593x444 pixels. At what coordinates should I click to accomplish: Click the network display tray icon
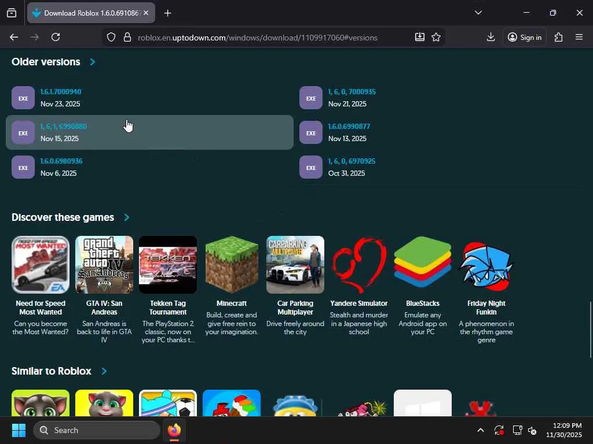point(517,430)
